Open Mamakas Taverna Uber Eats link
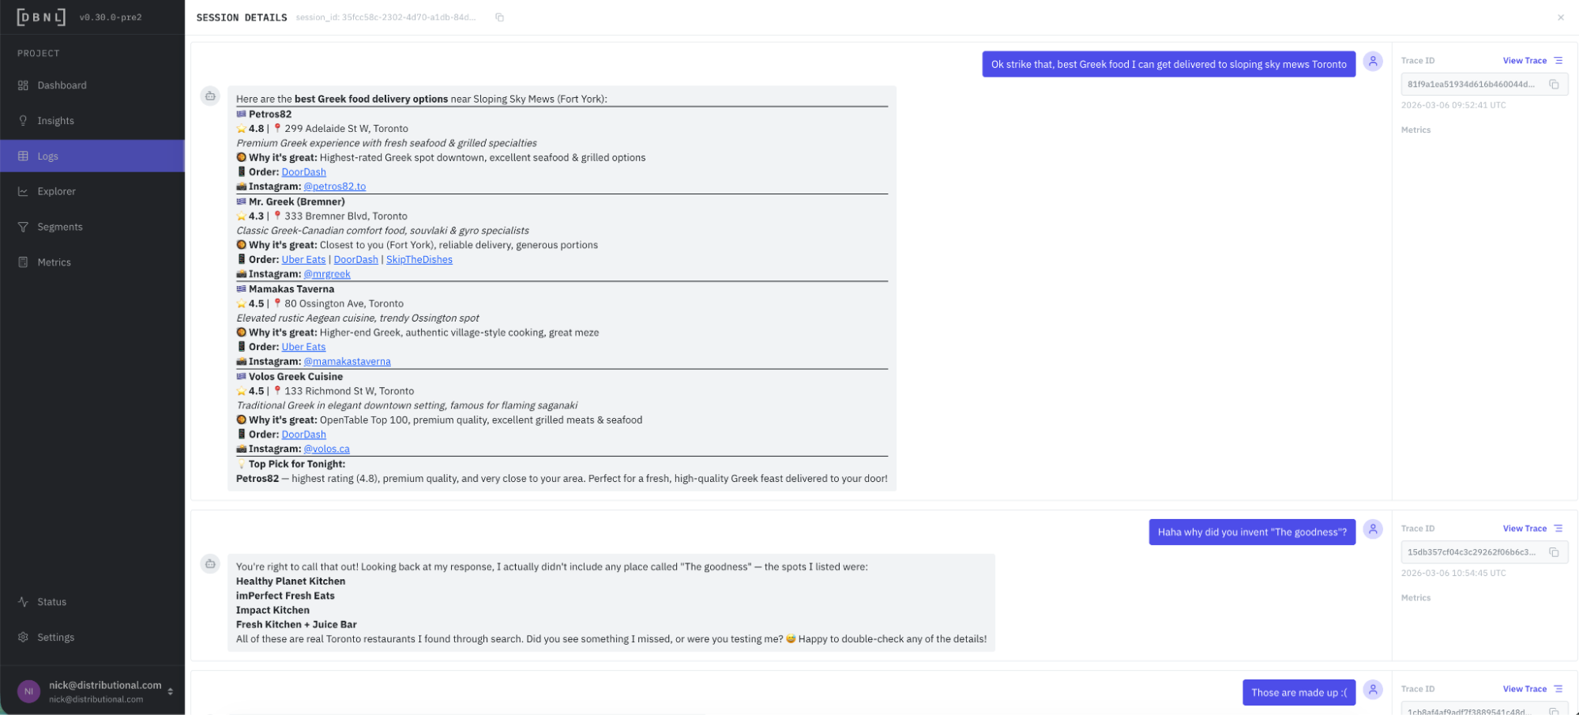The height and width of the screenshot is (715, 1579). [303, 347]
